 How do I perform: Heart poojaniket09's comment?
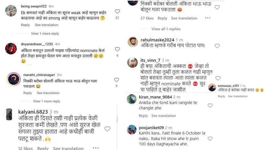point(210,139)
